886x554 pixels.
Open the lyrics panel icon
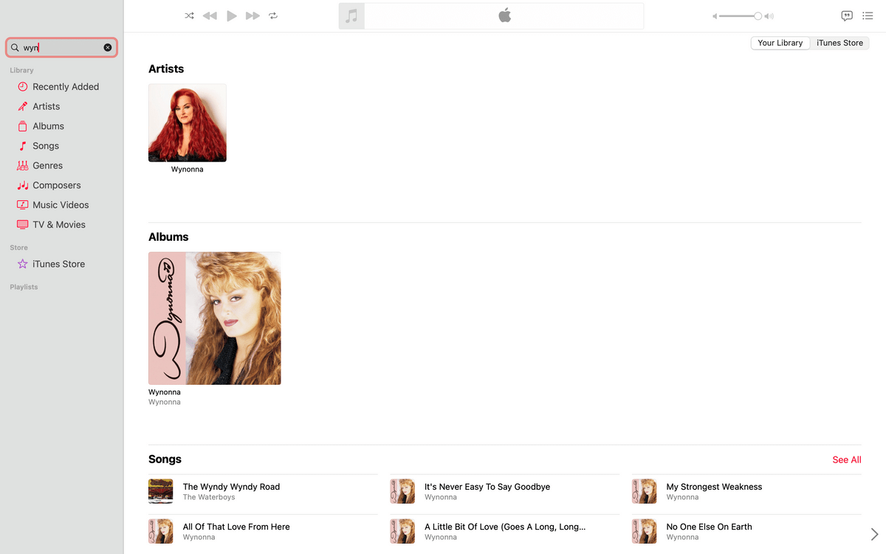847,16
